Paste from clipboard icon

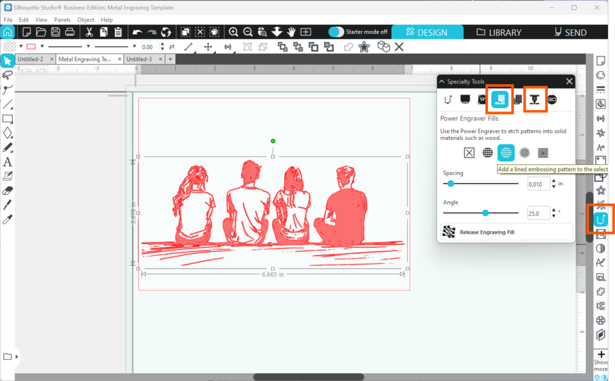[118, 32]
